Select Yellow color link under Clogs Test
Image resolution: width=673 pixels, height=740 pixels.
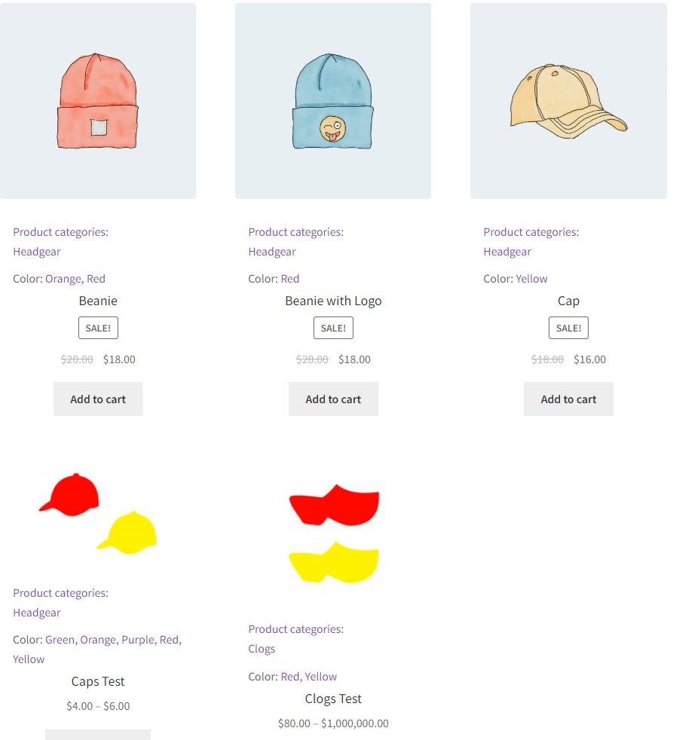pos(321,677)
